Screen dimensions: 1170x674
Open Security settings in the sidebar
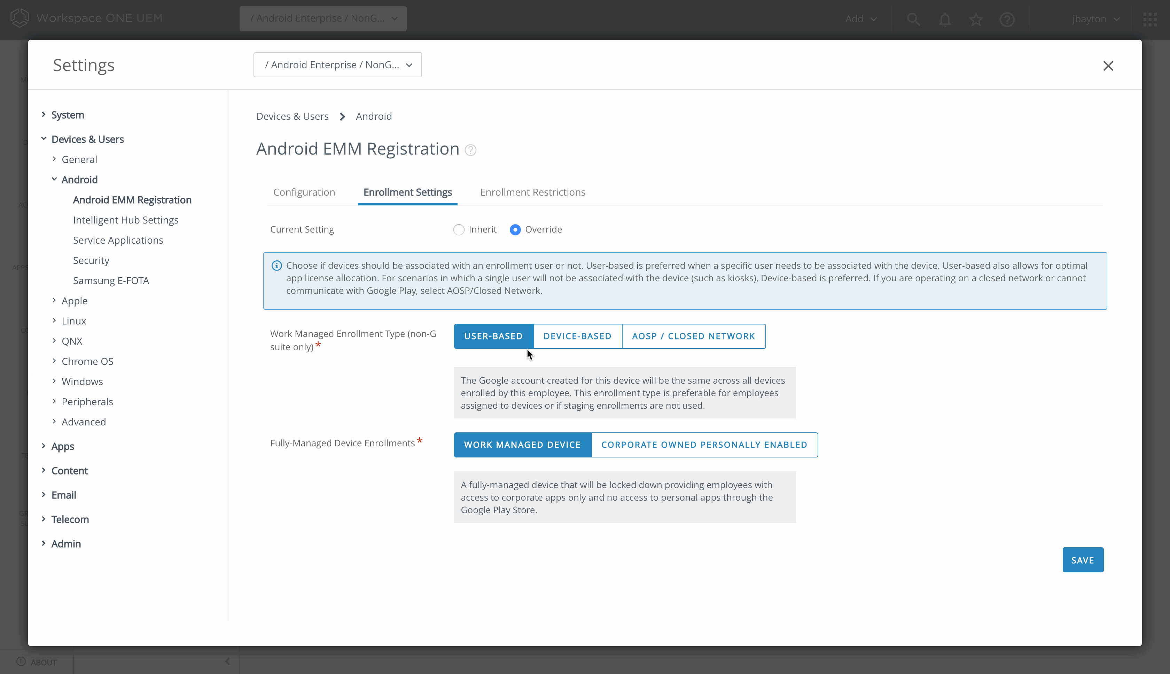click(91, 260)
